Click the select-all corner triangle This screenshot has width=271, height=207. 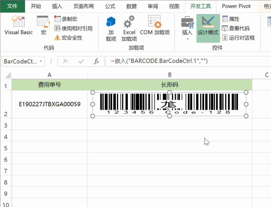[8, 75]
